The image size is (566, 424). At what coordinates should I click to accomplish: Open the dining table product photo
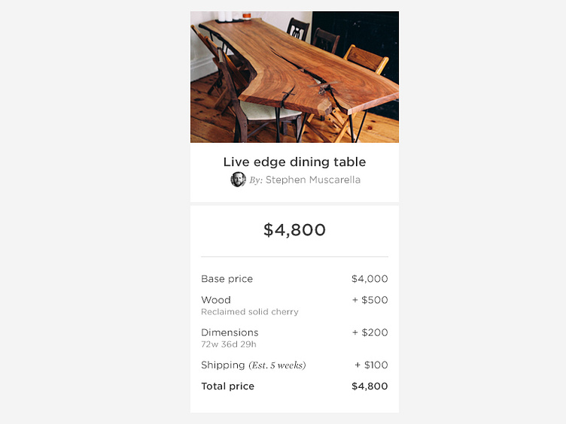pyautogui.click(x=294, y=77)
